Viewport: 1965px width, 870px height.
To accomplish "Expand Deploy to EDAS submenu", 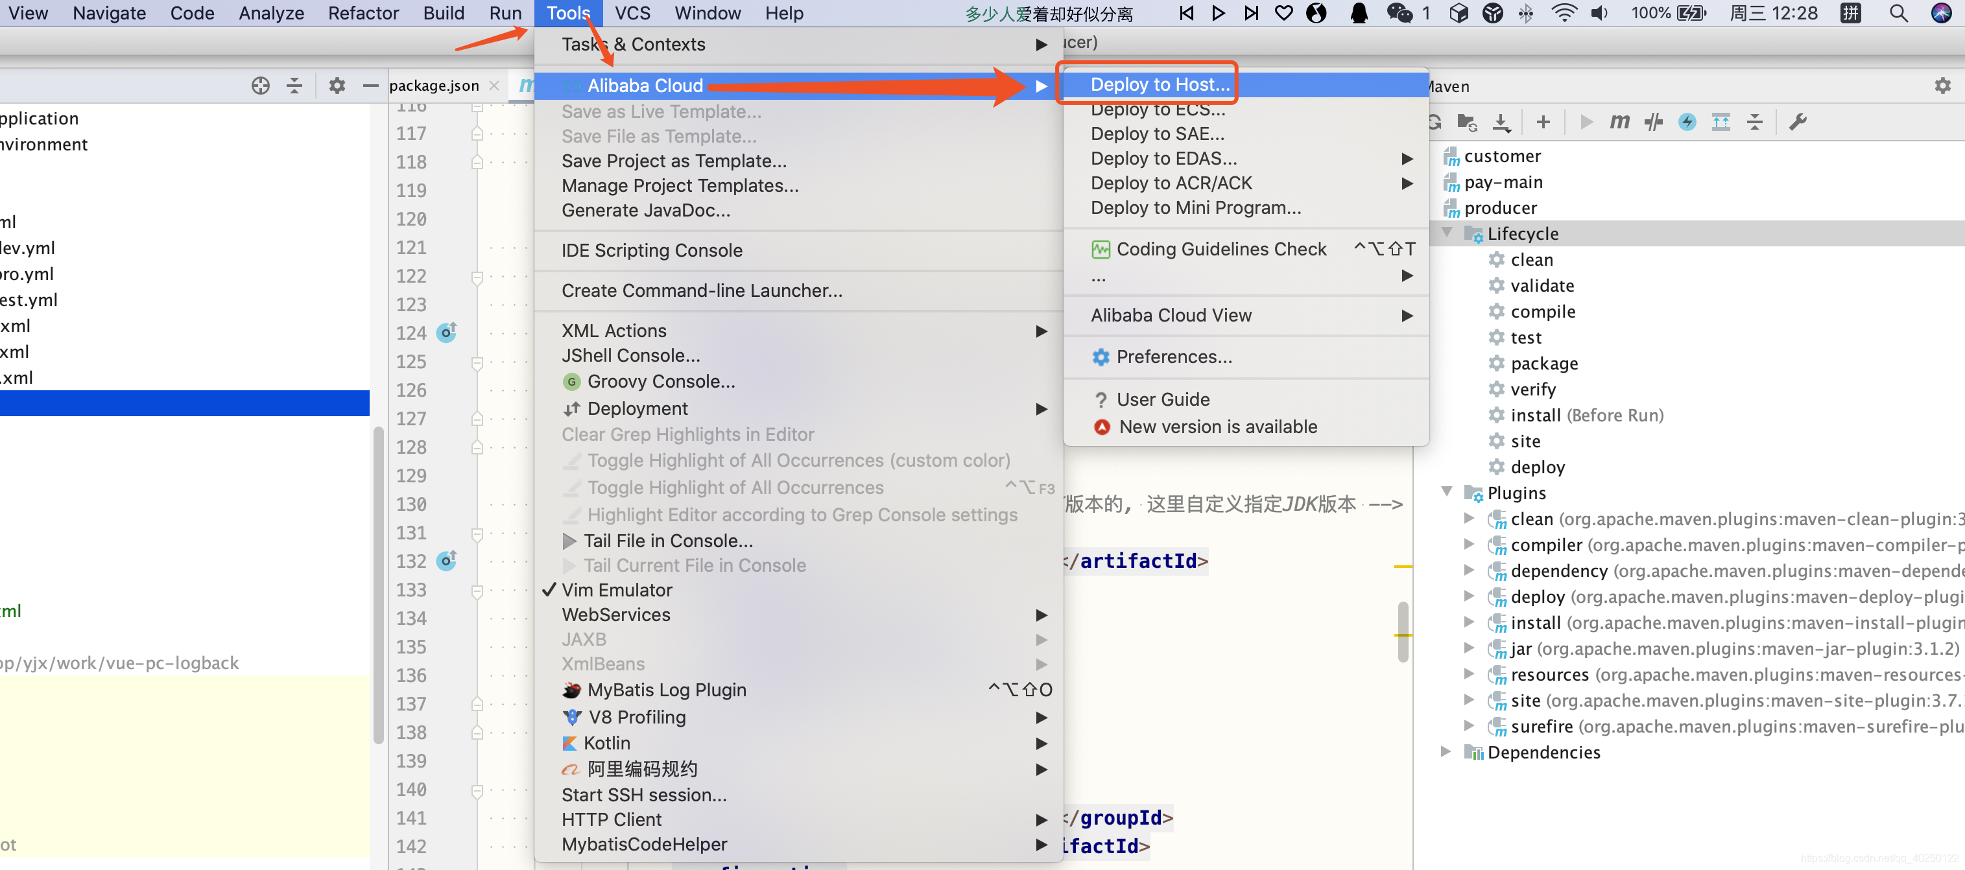I will (x=1246, y=159).
